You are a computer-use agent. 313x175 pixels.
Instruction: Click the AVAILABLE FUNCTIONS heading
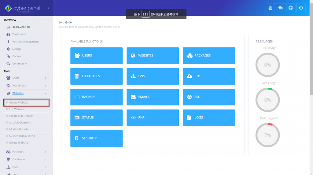pos(87,42)
